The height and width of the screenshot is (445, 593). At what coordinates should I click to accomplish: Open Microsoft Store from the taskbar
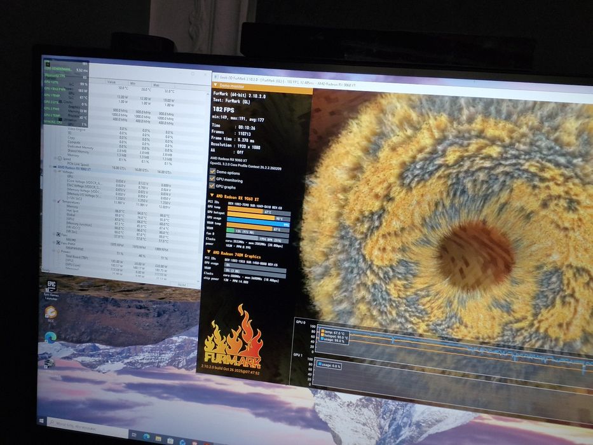[170, 440]
